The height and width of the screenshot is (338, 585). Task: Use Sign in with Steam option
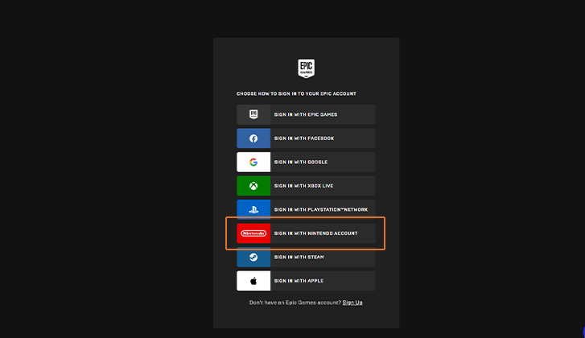pyautogui.click(x=306, y=257)
